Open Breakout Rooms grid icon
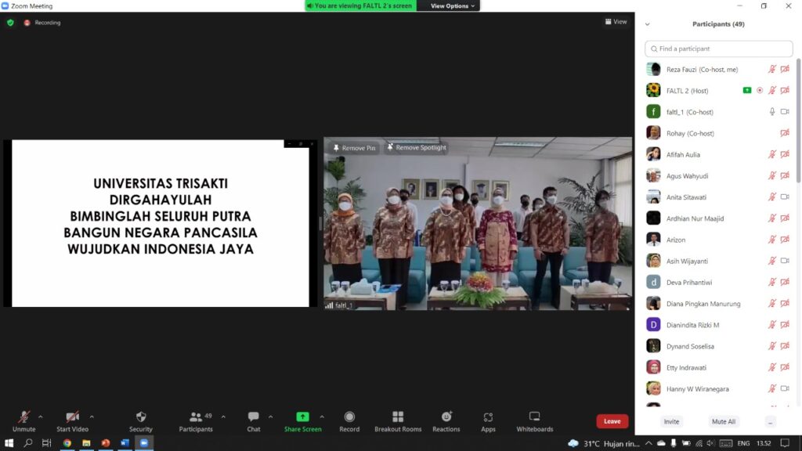Viewport: 802px width, 451px height. tap(398, 417)
